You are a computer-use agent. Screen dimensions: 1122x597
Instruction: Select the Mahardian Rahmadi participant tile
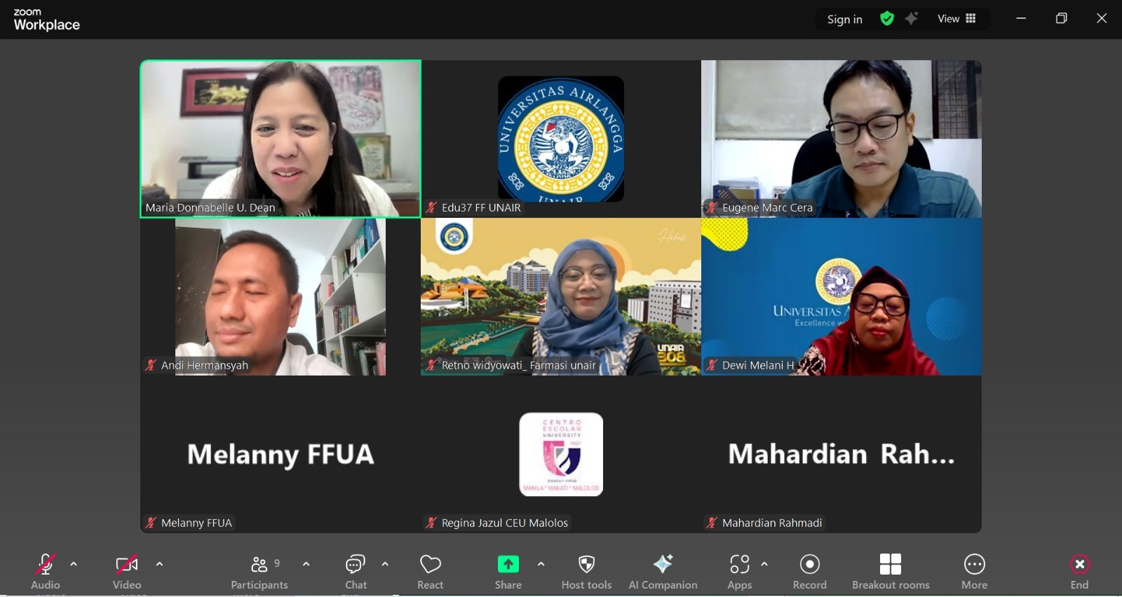(x=841, y=454)
